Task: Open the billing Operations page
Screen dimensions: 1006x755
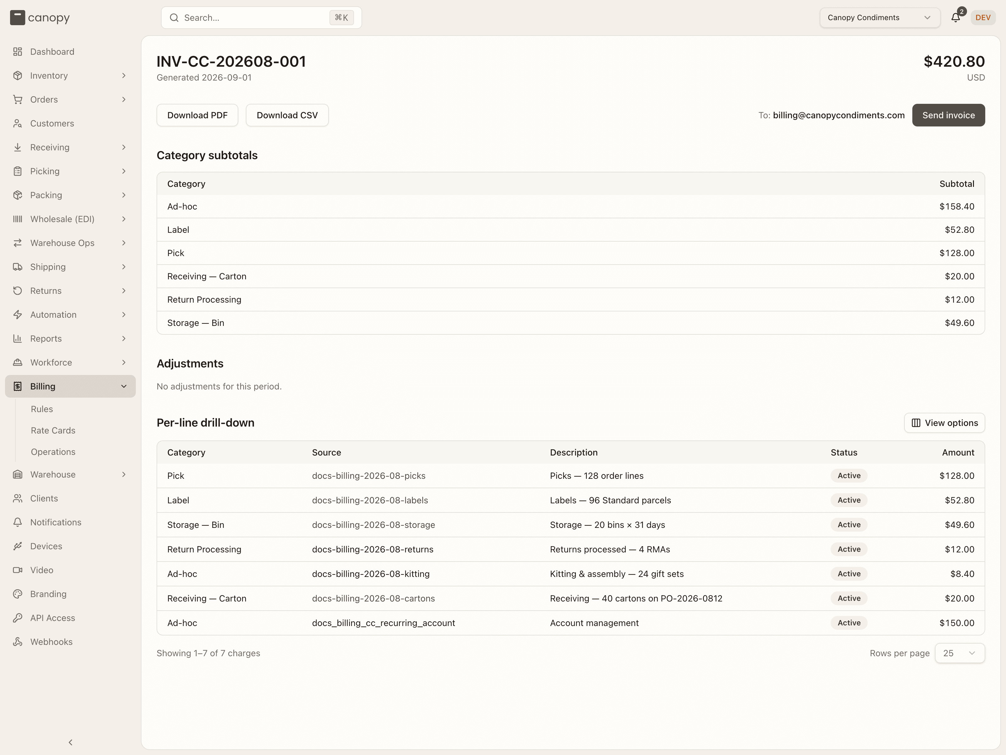Action: click(x=53, y=452)
